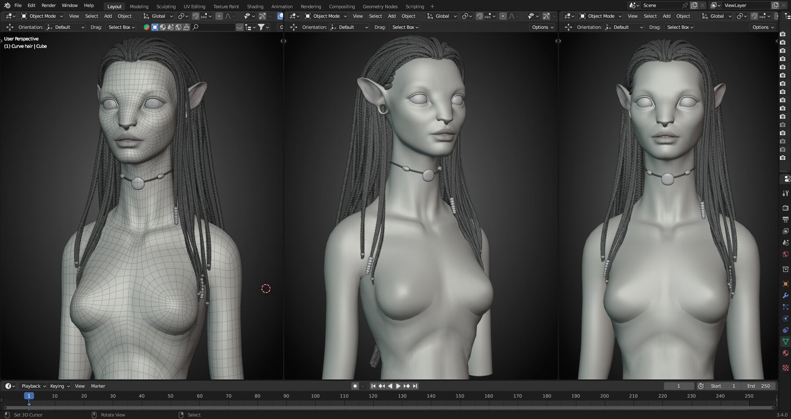This screenshot has height=419, width=791.
Task: Open Options dropdown in right viewport
Action: pos(763,27)
